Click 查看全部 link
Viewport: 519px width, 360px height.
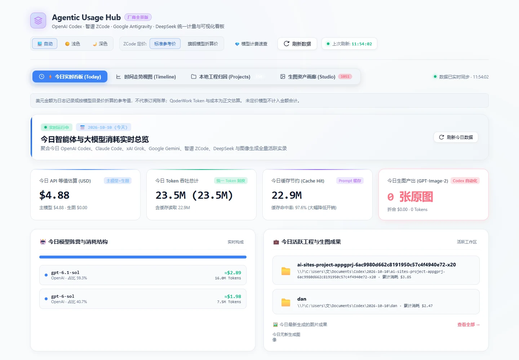click(469, 325)
